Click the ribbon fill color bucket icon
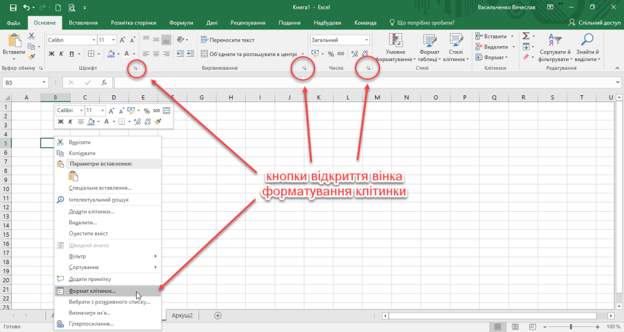Image resolution: width=624 pixels, height=332 pixels. [x=111, y=54]
